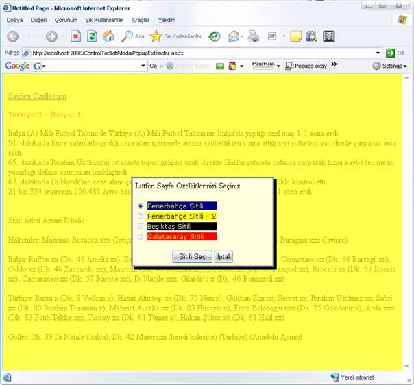Click the Google logo on toolbar

tap(17, 66)
